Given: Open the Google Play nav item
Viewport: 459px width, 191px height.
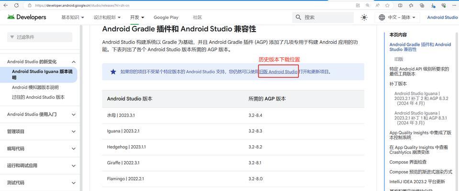Looking at the screenshot, I should point(166,18).
